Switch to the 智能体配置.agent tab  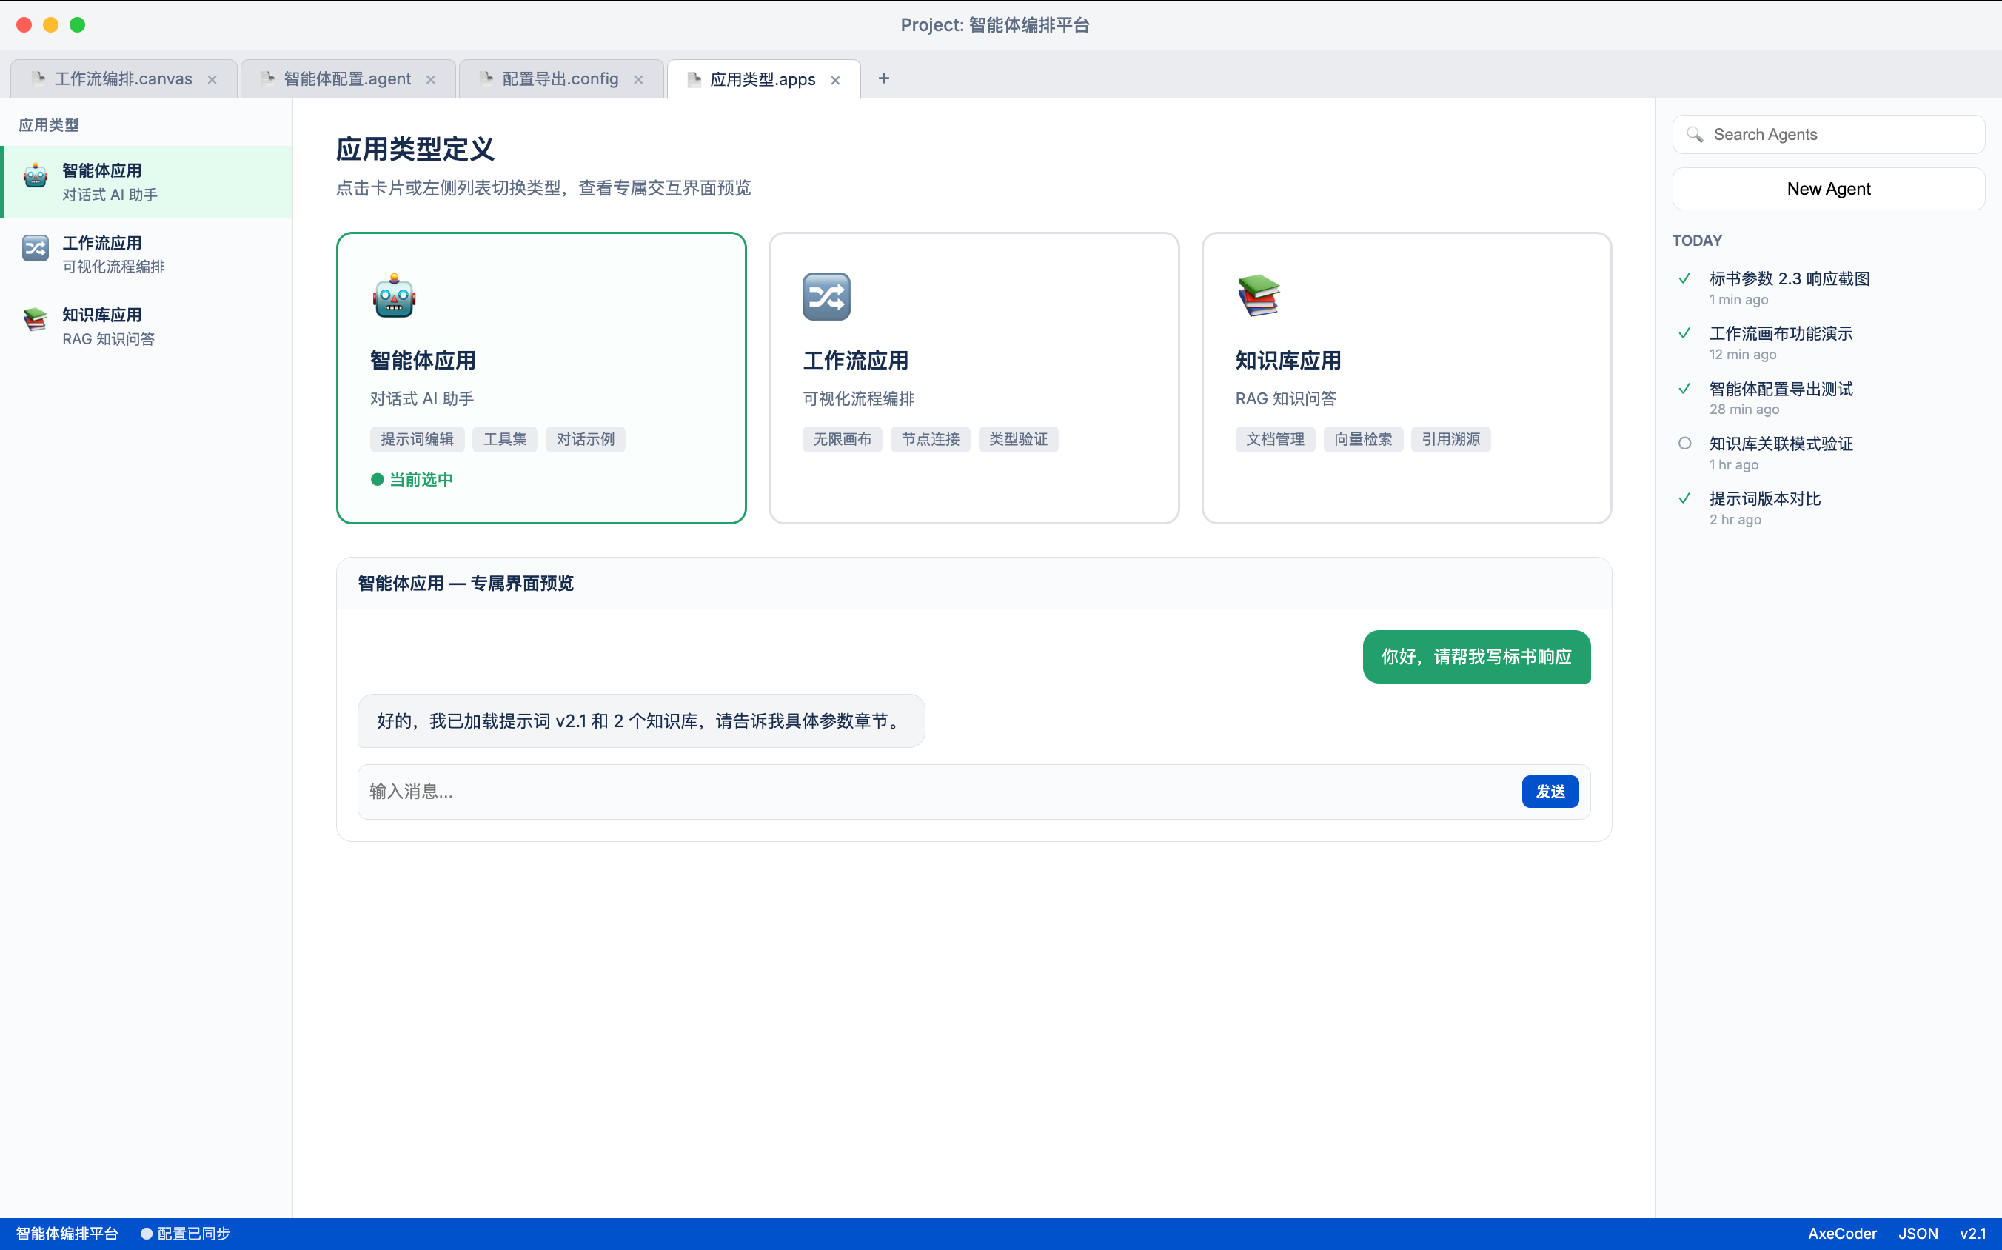click(348, 78)
